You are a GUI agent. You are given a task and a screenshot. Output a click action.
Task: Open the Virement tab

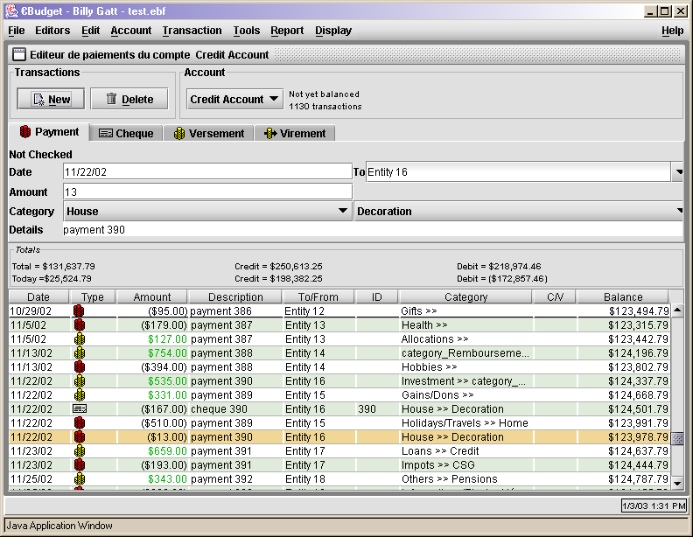tap(294, 134)
